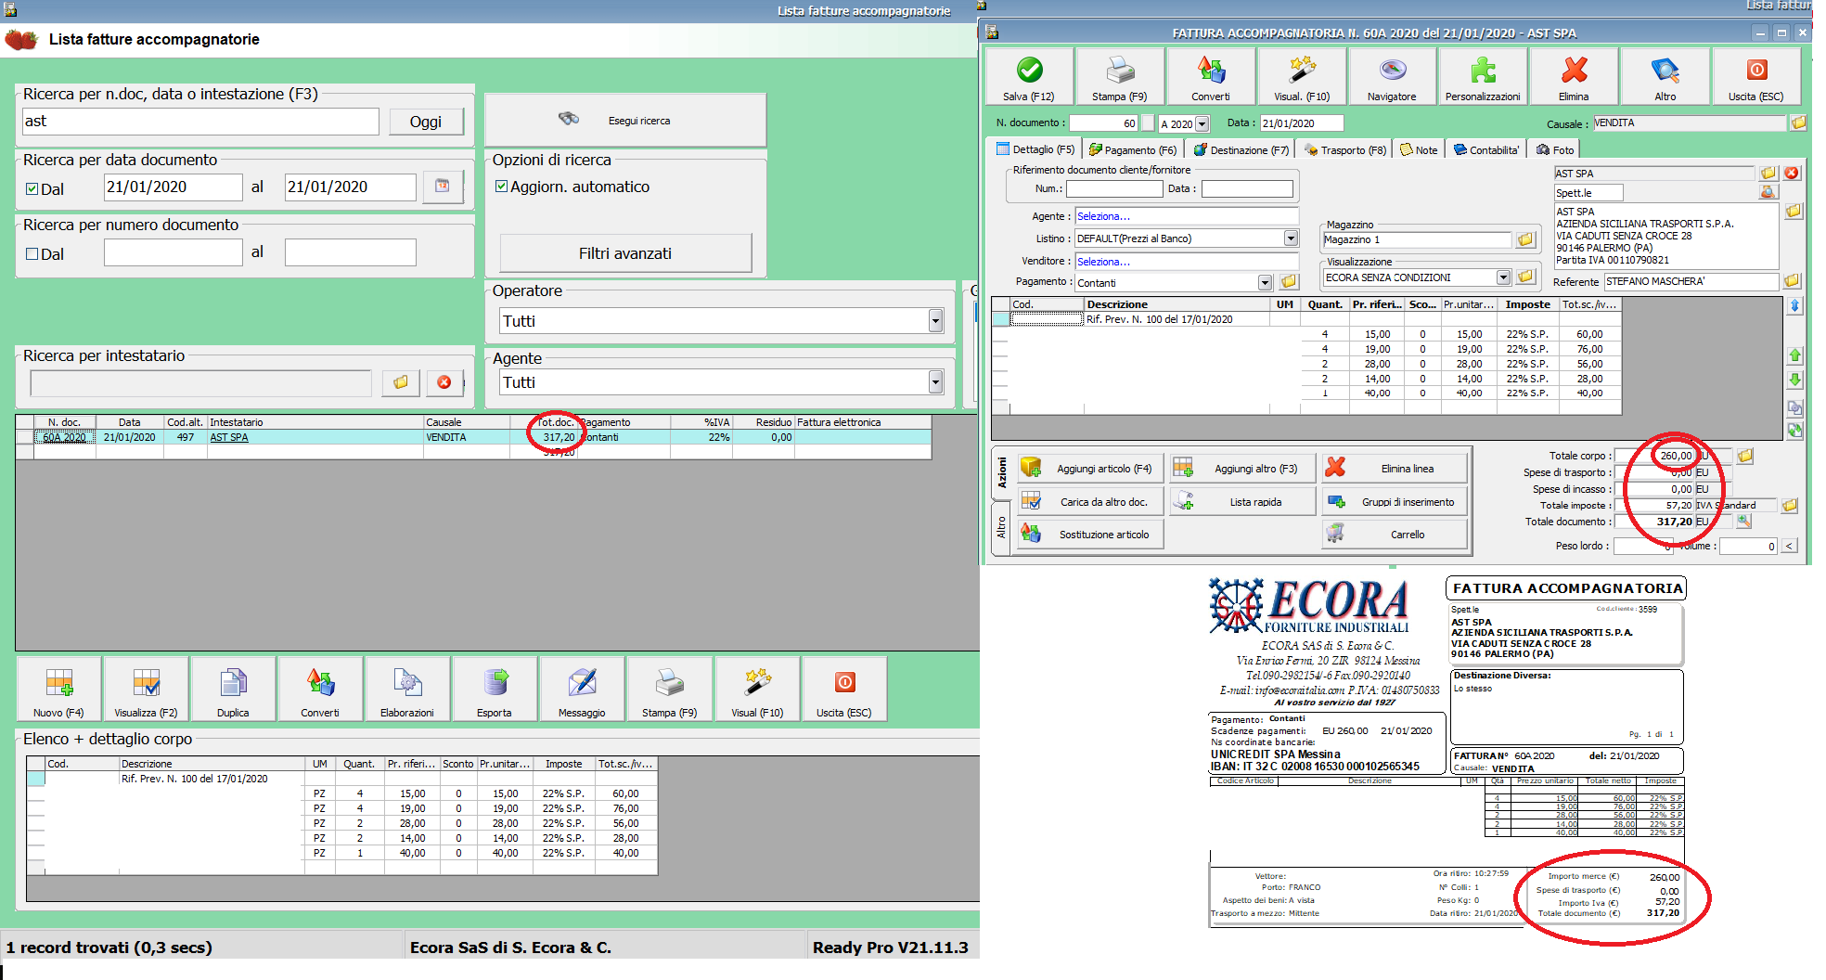Image resolution: width=1826 pixels, height=980 pixels.
Task: Toggle Aggiorn. automatico checkbox
Action: point(501,187)
